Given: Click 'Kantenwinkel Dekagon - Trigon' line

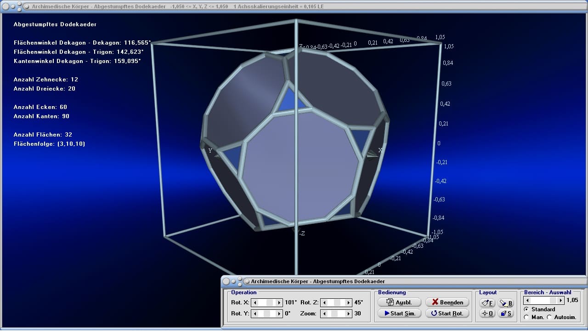Looking at the screenshot, I should click(77, 61).
